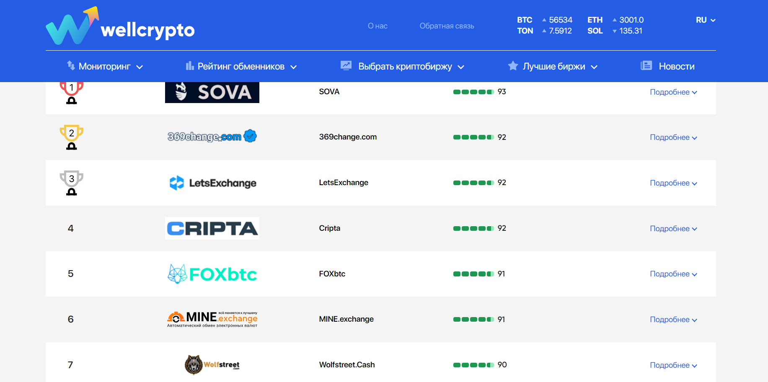The image size is (768, 382).
Task: Click the Рейтинг обменников bar chart icon
Action: (190, 66)
